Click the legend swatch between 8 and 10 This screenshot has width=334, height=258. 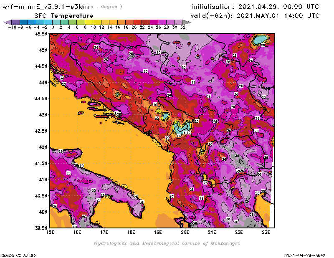(89, 23)
